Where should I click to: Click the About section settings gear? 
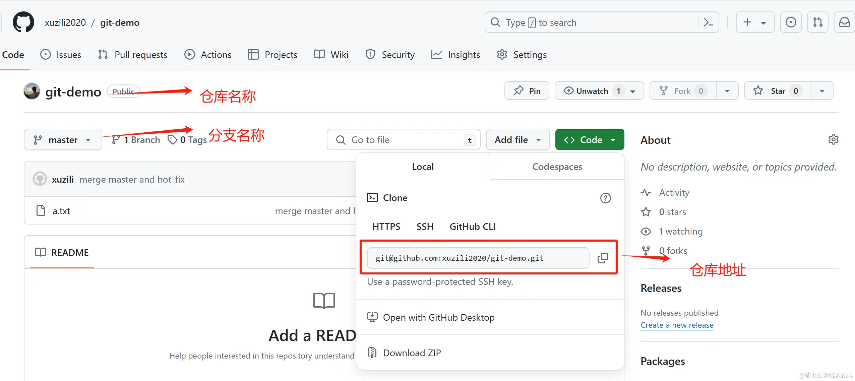pos(833,139)
